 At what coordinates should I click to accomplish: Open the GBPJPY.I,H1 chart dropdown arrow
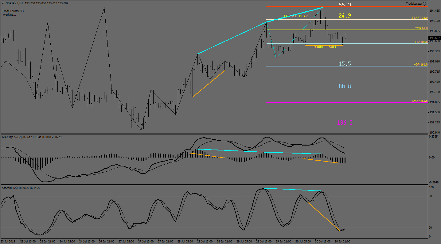click(x=3, y=3)
